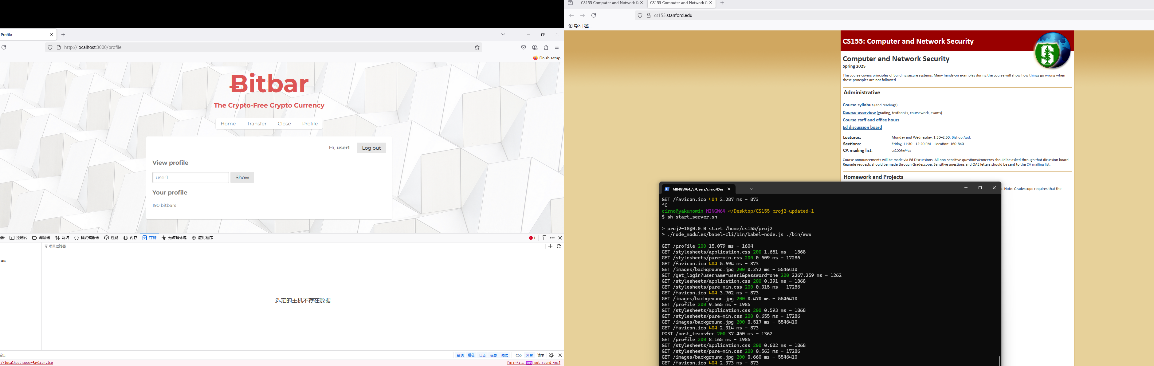Reload the localhost profile page
Image resolution: width=1154 pixels, height=366 pixels.
(x=4, y=47)
